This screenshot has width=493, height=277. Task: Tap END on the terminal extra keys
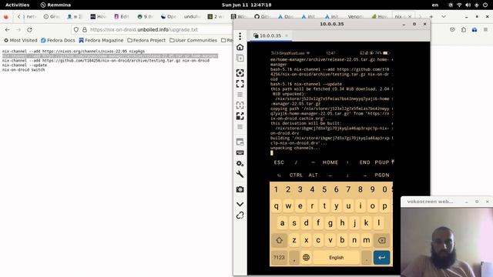[364, 162]
